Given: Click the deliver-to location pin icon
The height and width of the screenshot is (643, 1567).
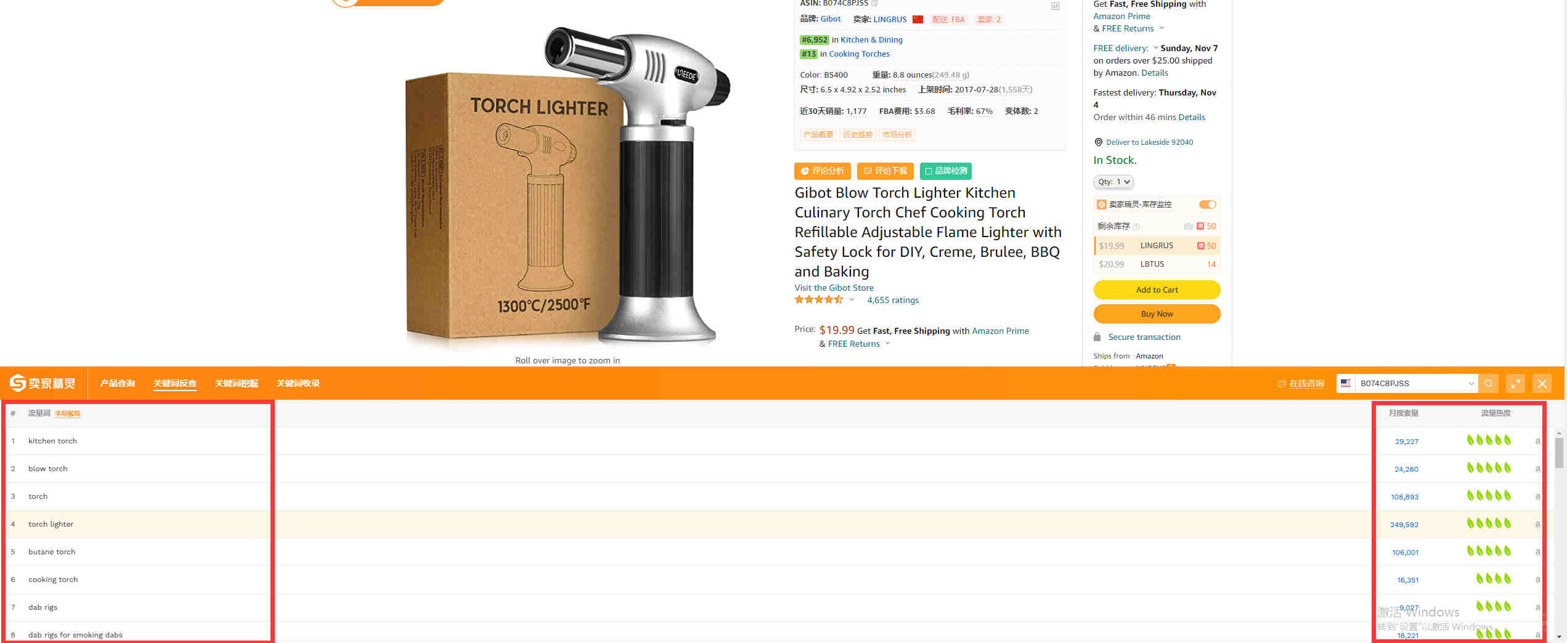Looking at the screenshot, I should click(x=1098, y=142).
